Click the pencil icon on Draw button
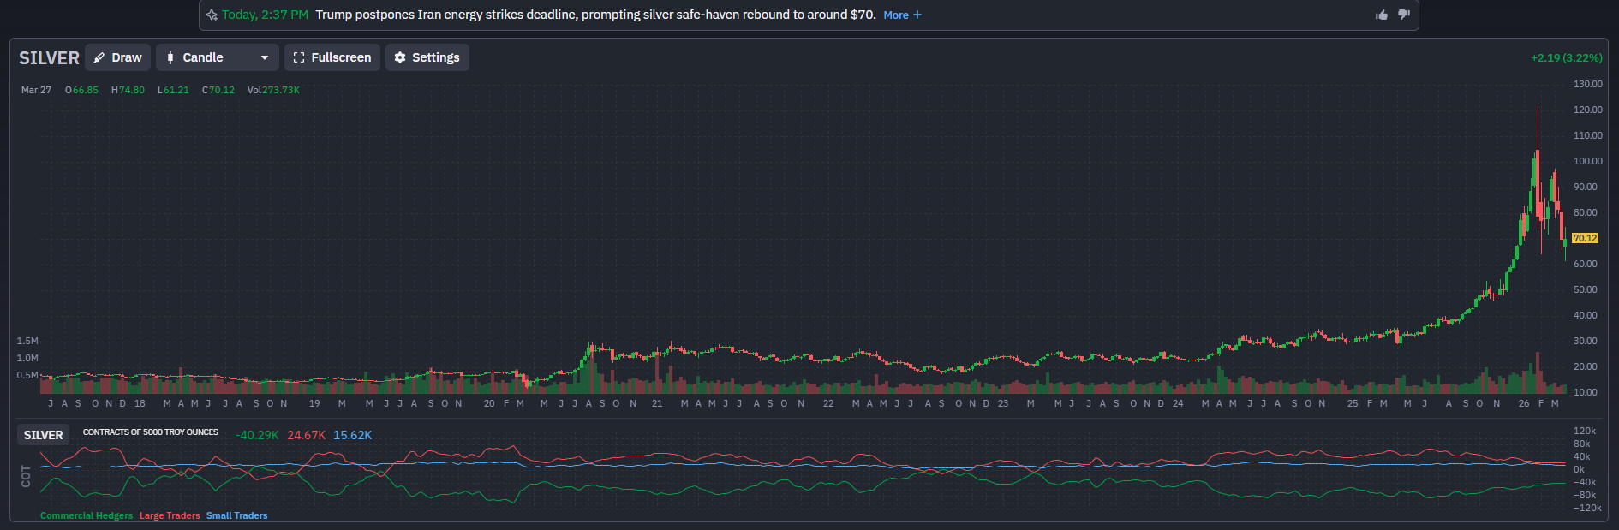 click(99, 57)
